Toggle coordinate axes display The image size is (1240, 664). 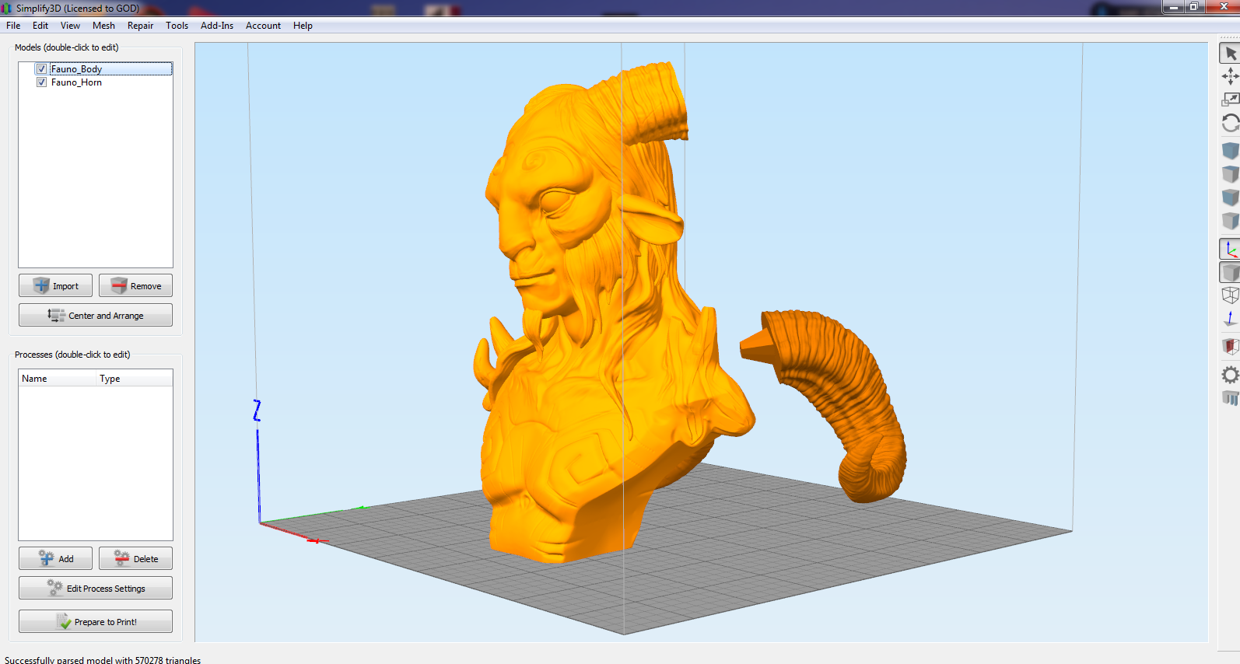pos(1230,249)
